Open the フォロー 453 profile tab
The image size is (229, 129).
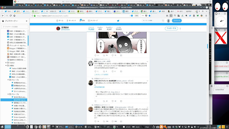coord(100,28)
